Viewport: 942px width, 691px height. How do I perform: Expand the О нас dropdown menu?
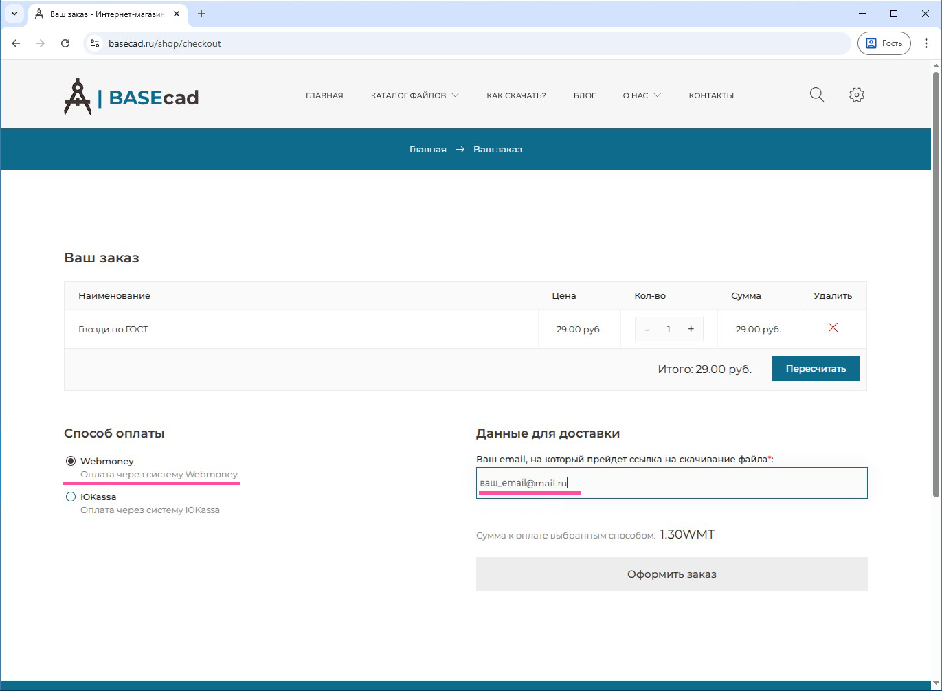pos(641,95)
